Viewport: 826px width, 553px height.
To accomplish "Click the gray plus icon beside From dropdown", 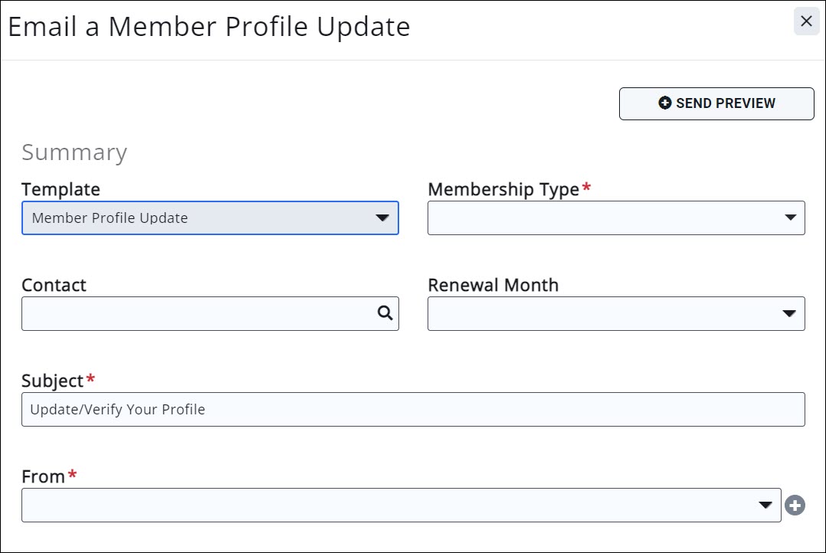I will [795, 505].
